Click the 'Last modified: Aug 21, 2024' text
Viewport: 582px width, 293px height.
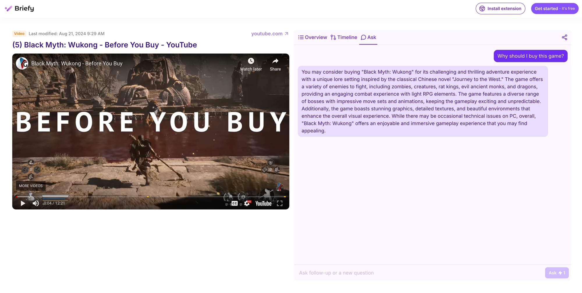[67, 34]
